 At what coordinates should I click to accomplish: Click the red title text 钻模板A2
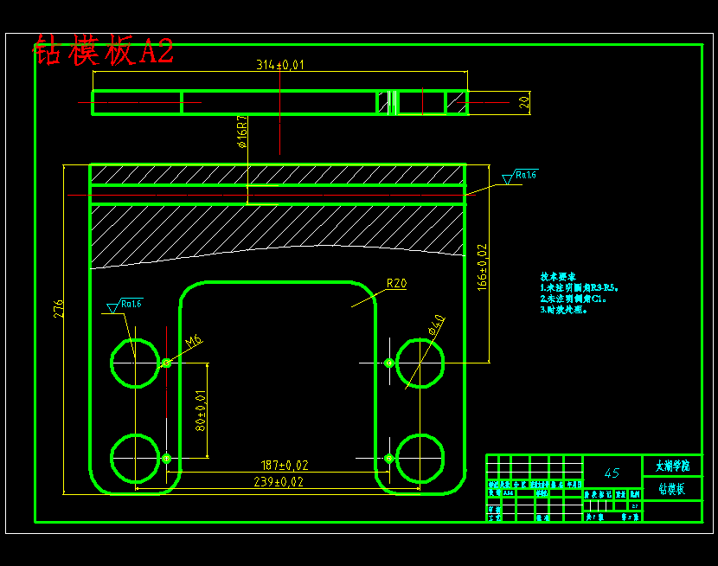[104, 50]
